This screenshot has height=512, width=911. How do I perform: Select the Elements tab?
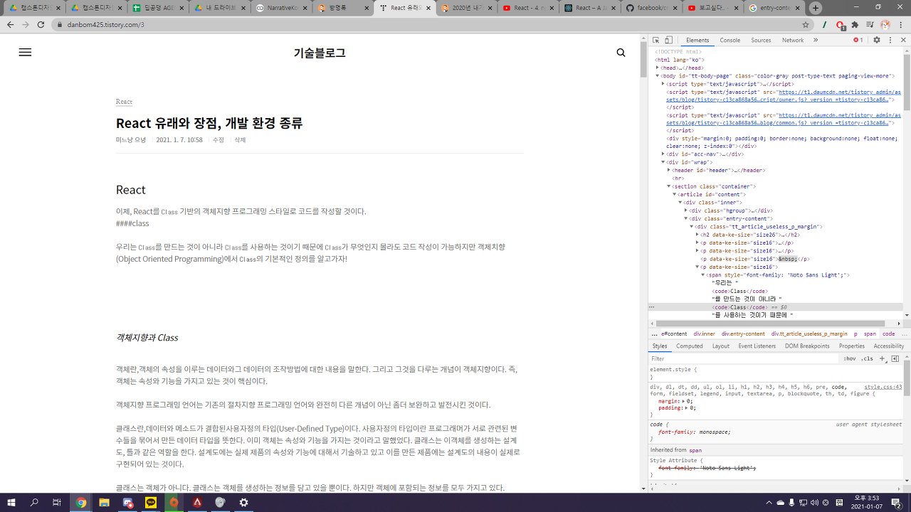point(697,41)
